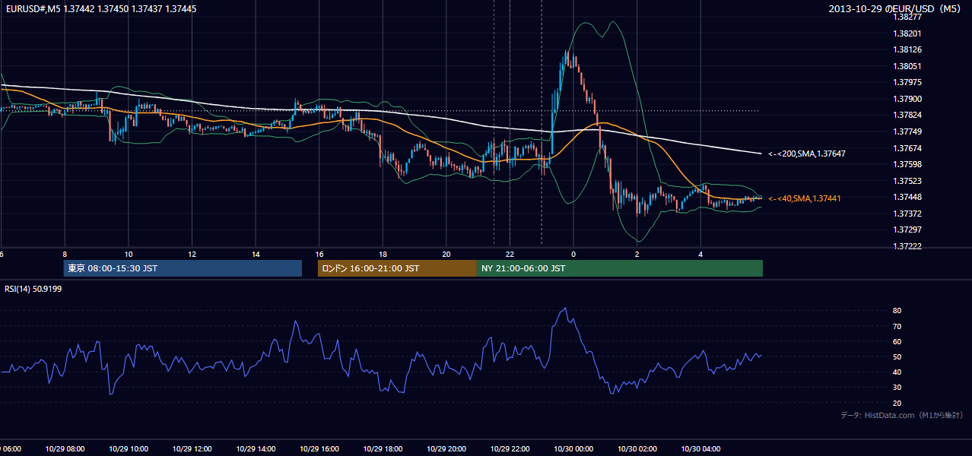Click the 1.38126 price axis label

click(908, 50)
